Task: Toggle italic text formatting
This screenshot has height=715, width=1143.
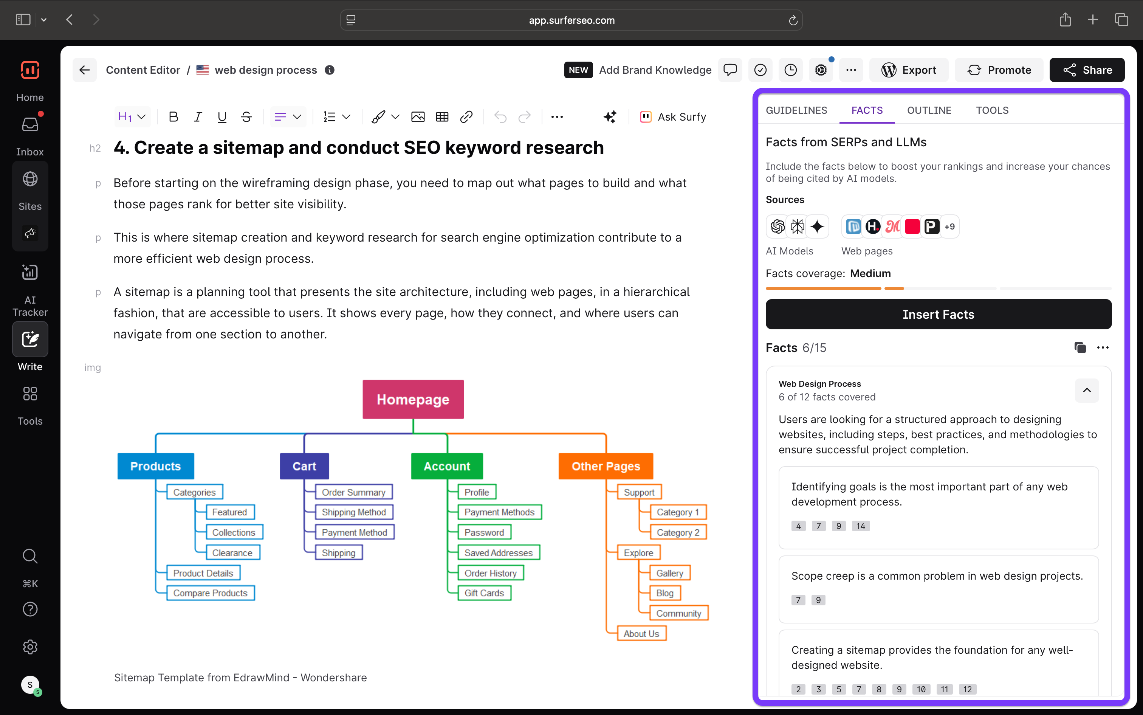Action: click(198, 117)
